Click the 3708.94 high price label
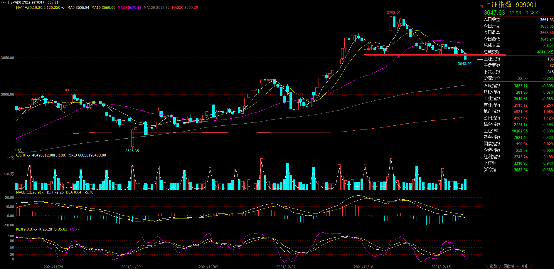This screenshot has height=269, width=554. click(393, 13)
